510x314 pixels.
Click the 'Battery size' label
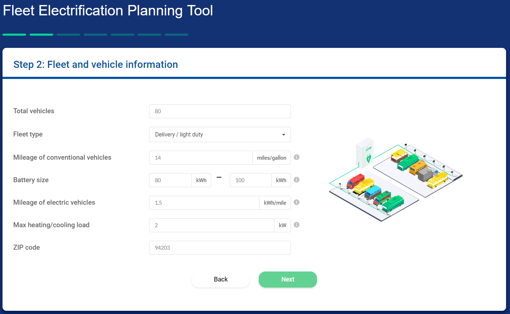coord(31,180)
